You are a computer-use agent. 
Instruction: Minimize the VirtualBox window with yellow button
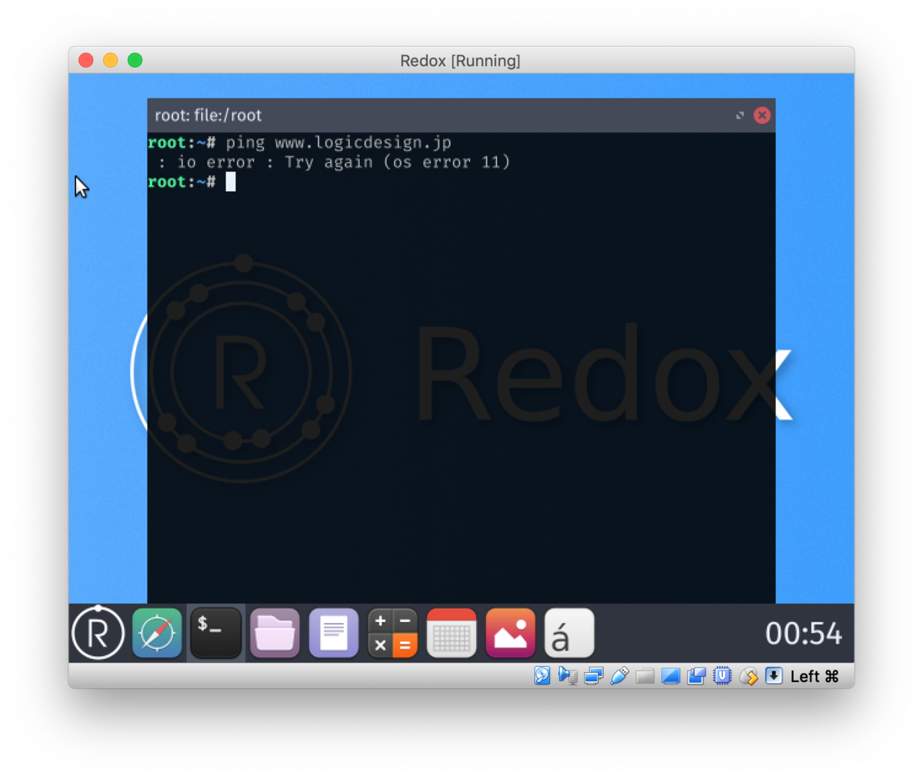coord(111,60)
